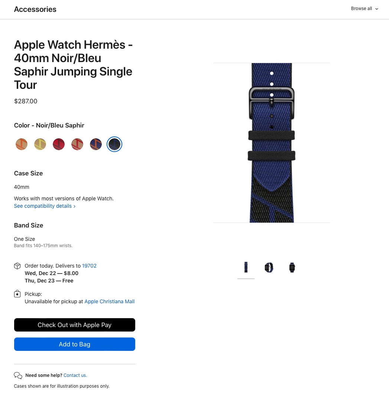The height and width of the screenshot is (407, 389).
Task: Select the angled watch view thumbnail
Action: [269, 267]
